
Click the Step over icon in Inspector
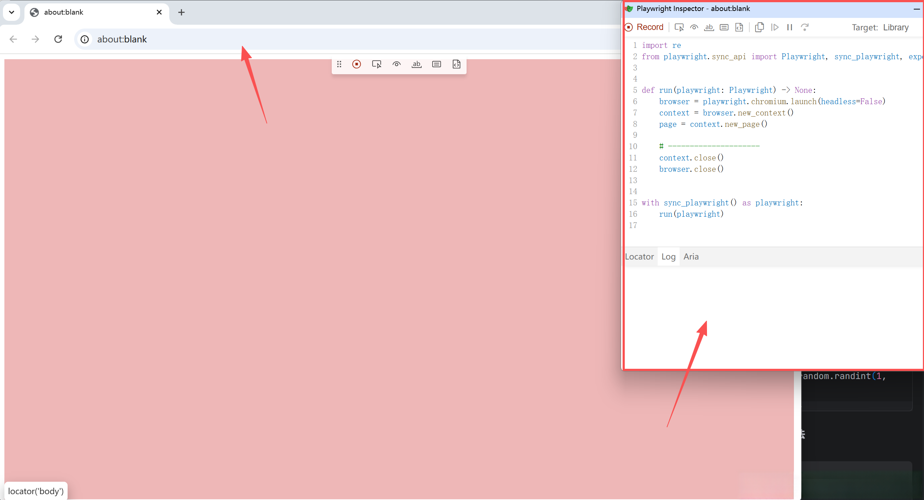coord(805,27)
